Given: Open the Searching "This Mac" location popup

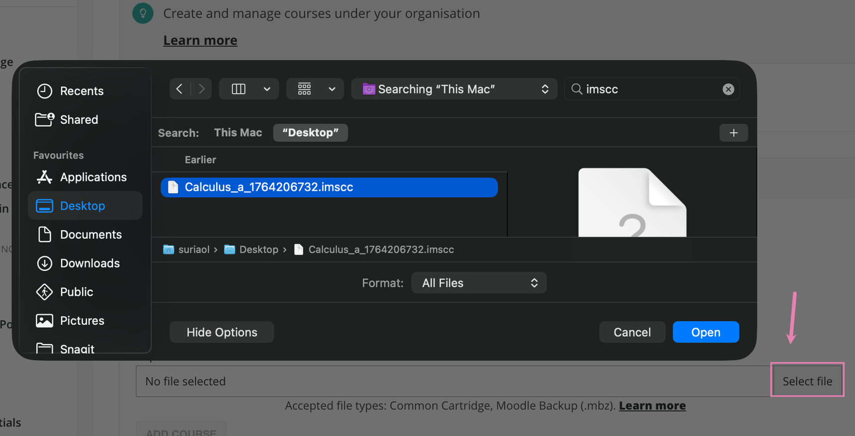Looking at the screenshot, I should click(454, 89).
